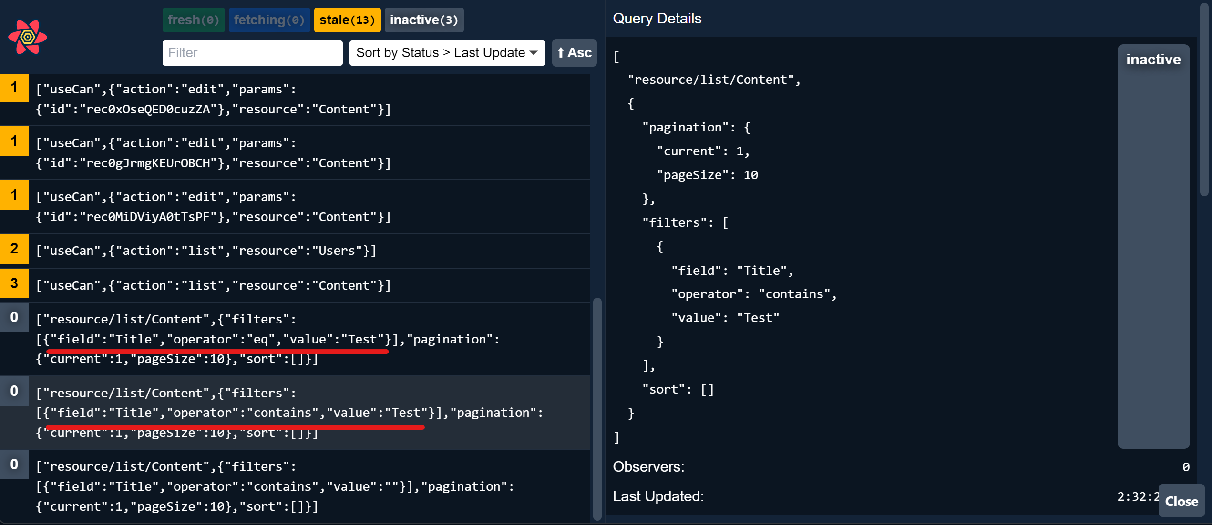Image resolution: width=1212 pixels, height=525 pixels.
Task: Switch sort order with Asc button
Action: [x=574, y=53]
